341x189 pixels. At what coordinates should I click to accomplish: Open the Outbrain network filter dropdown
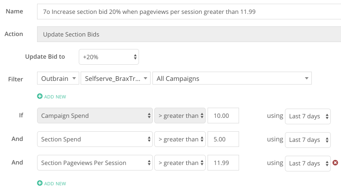tap(58, 79)
